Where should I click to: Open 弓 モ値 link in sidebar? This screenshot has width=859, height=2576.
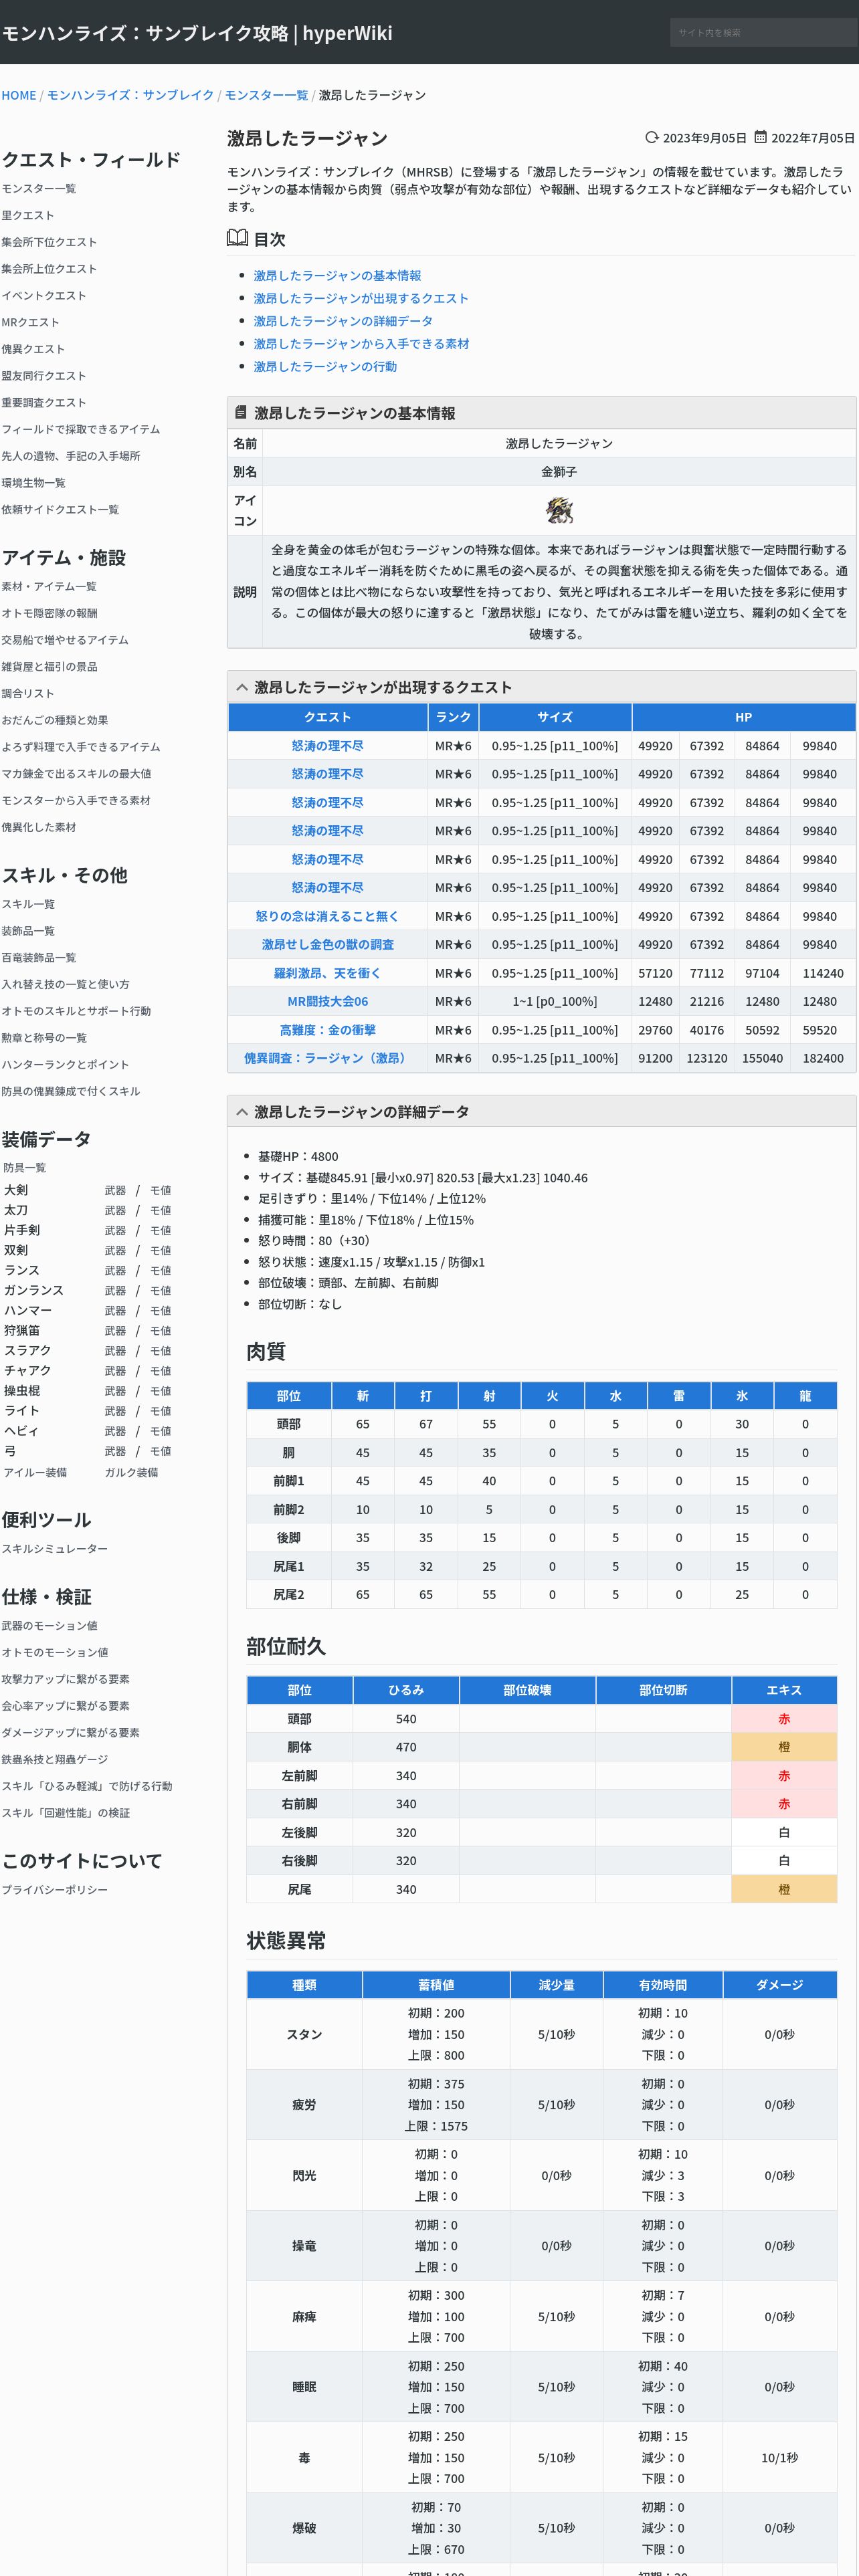[160, 1451]
